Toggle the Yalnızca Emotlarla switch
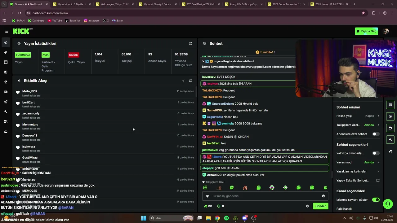 (x=376, y=153)
